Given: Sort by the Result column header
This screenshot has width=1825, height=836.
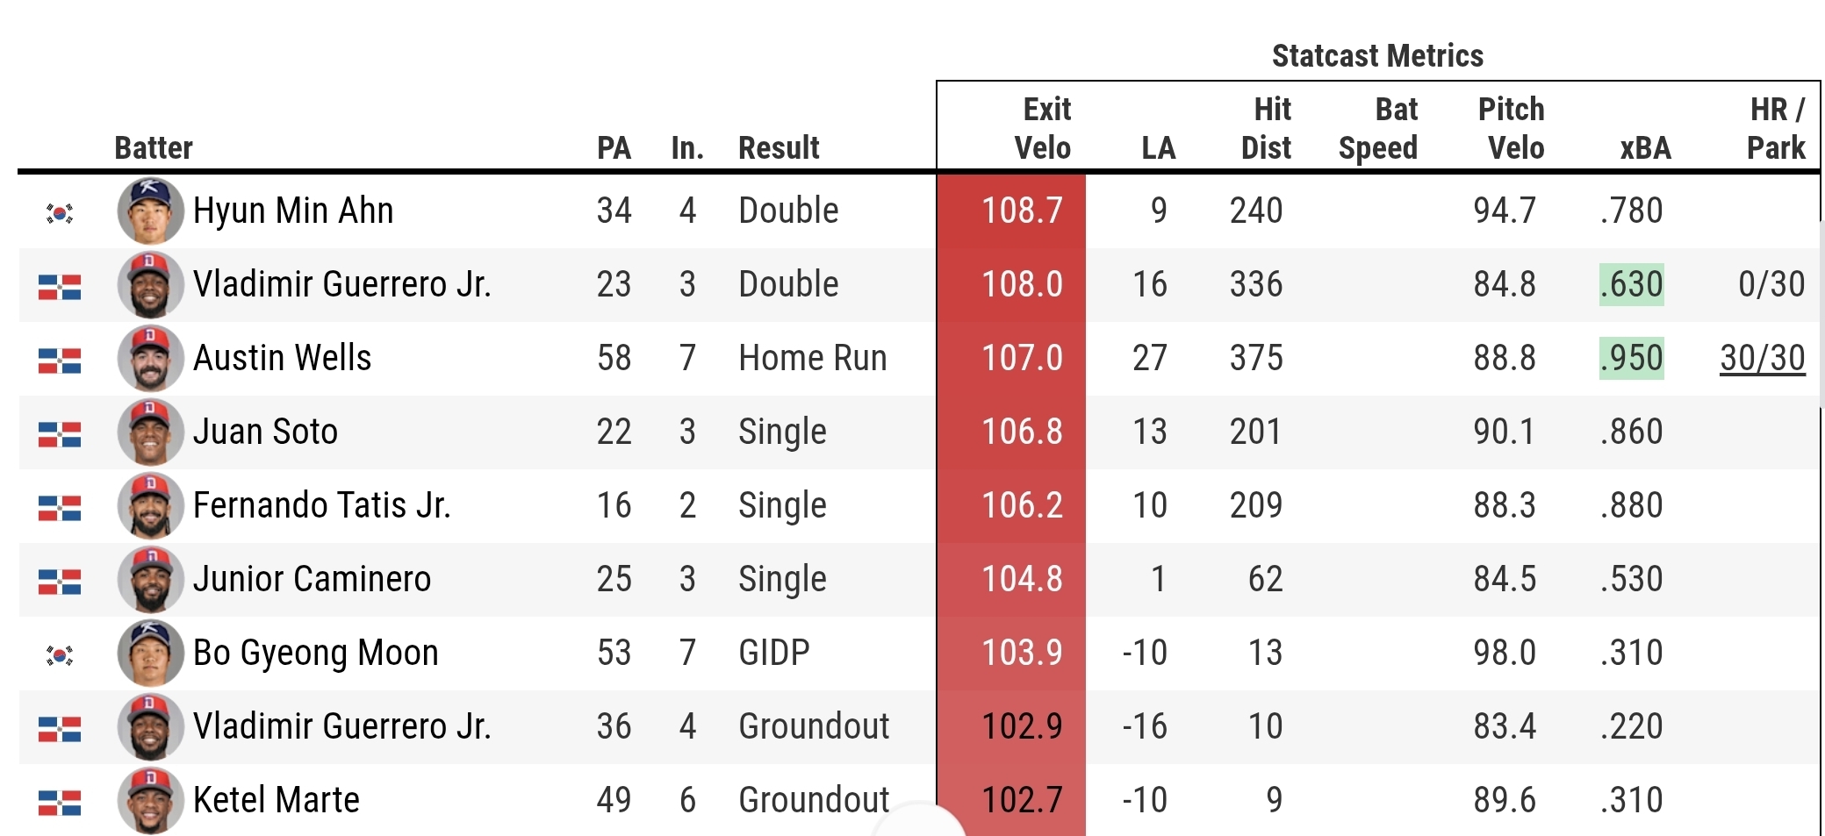Looking at the screenshot, I should point(779,147).
